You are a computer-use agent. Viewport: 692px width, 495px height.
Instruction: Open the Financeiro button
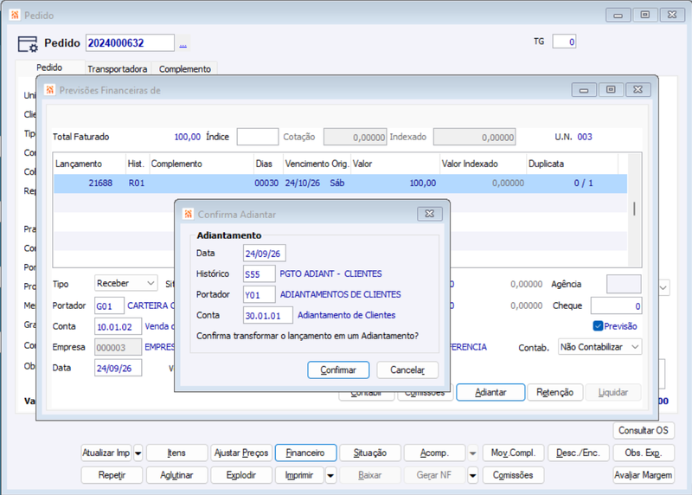coord(305,453)
